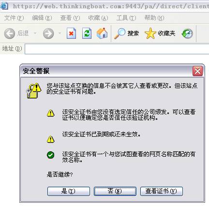Click 否(N) to decline the certificate
This screenshot has height=211, width=209.
(115, 191)
